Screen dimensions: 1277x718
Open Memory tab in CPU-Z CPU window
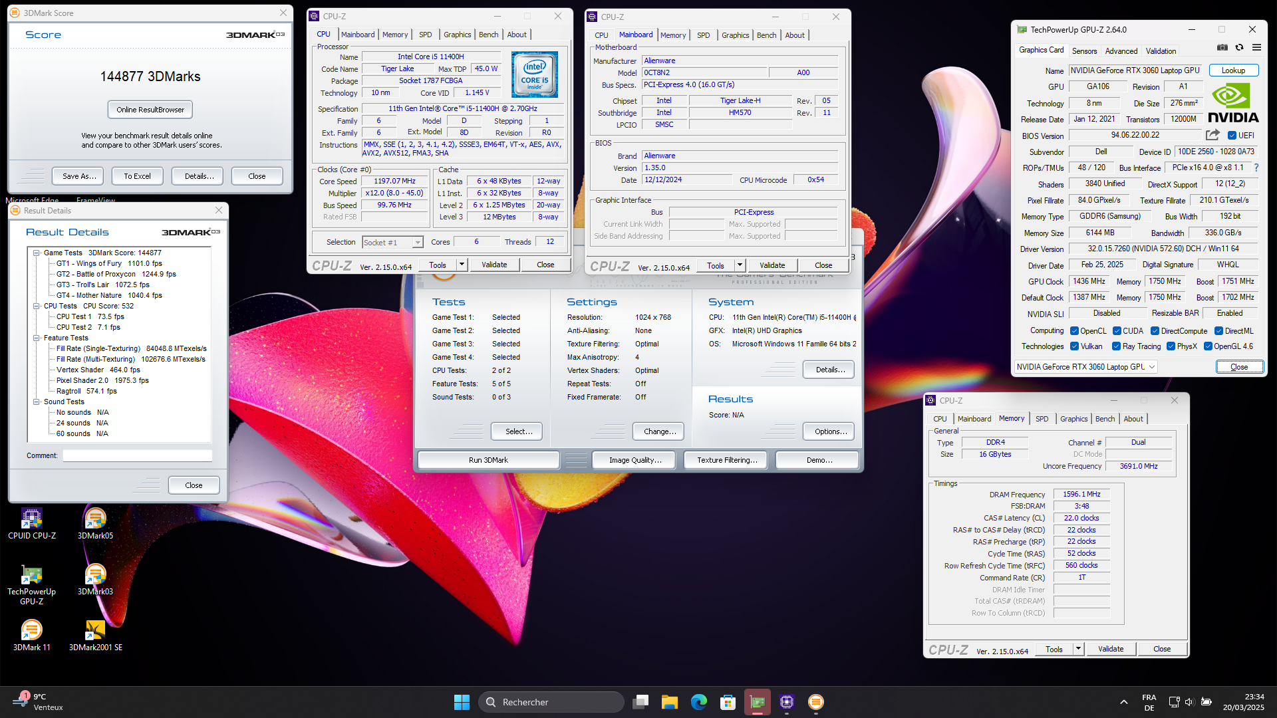click(x=395, y=35)
